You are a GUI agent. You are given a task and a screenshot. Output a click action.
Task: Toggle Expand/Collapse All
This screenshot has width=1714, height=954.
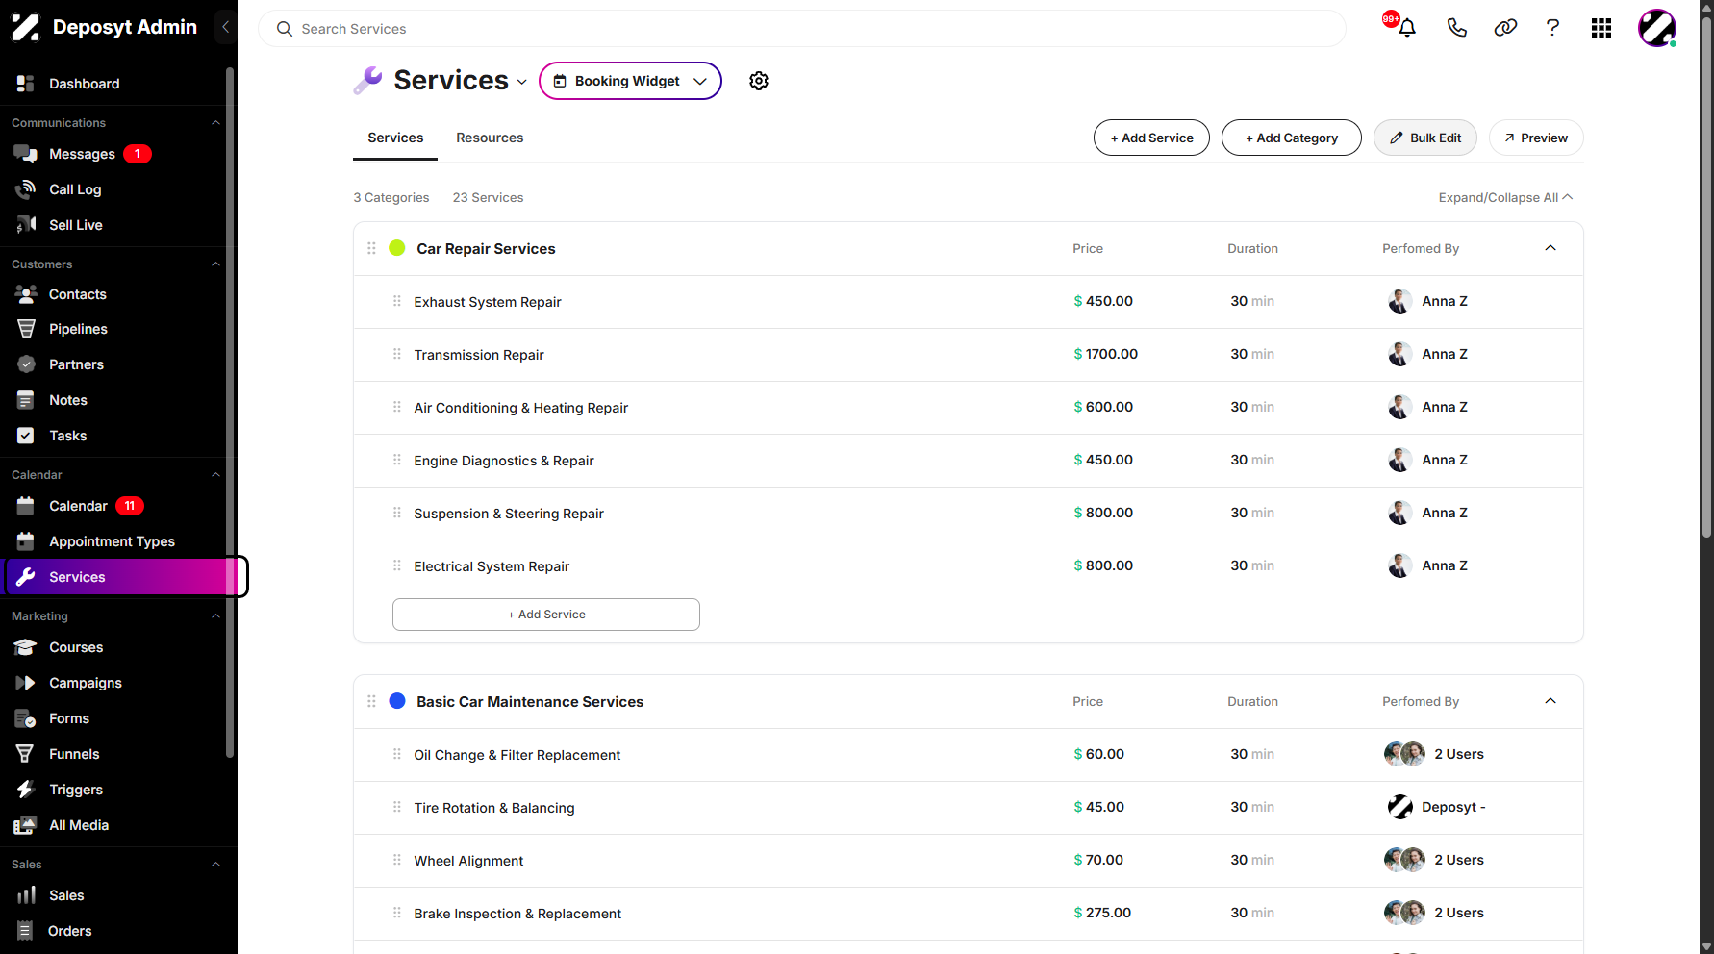1505,197
